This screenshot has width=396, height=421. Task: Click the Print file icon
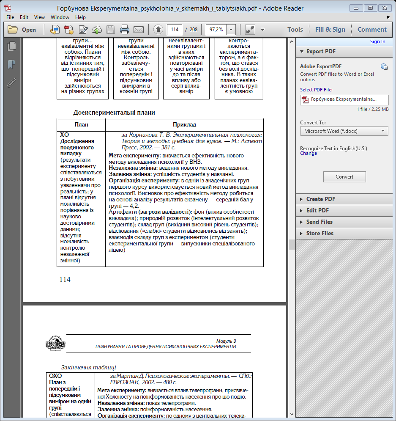click(x=125, y=30)
